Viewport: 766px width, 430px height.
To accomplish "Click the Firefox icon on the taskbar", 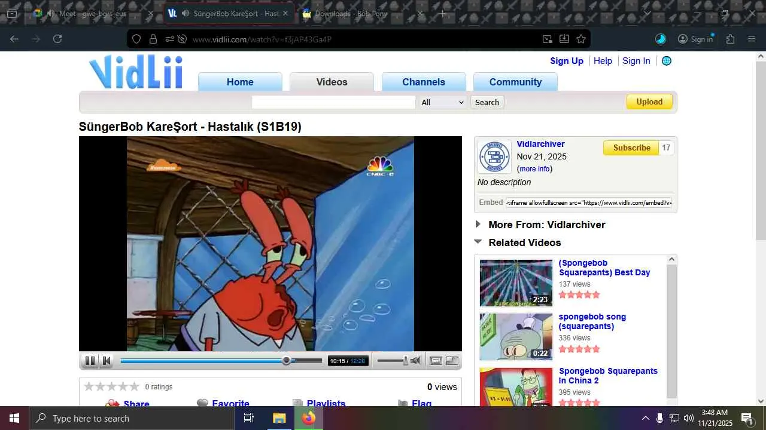I will pyautogui.click(x=308, y=418).
